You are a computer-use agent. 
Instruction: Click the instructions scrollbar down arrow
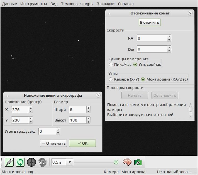coord(191,116)
